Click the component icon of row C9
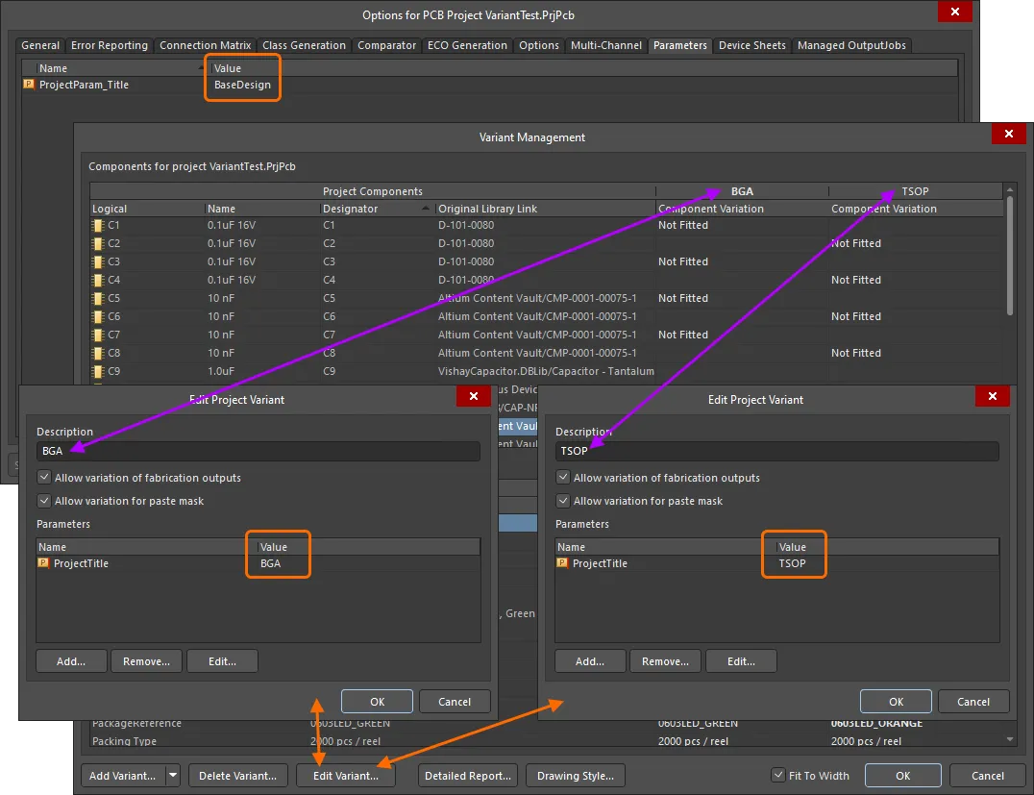The width and height of the screenshot is (1034, 795). tap(98, 371)
